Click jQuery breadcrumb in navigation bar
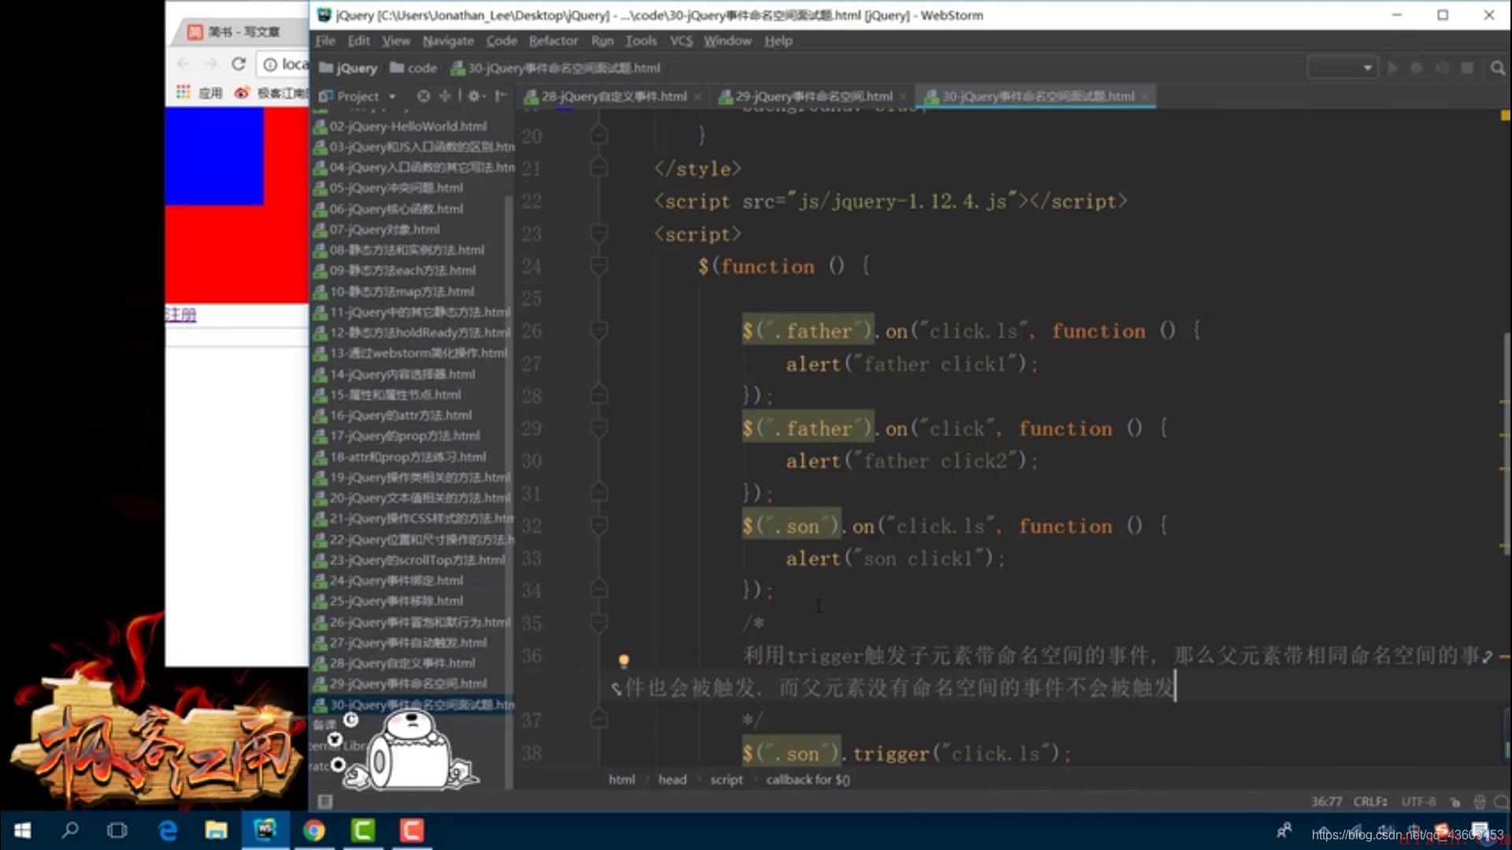Viewport: 1512px width, 850px height. tap(349, 68)
